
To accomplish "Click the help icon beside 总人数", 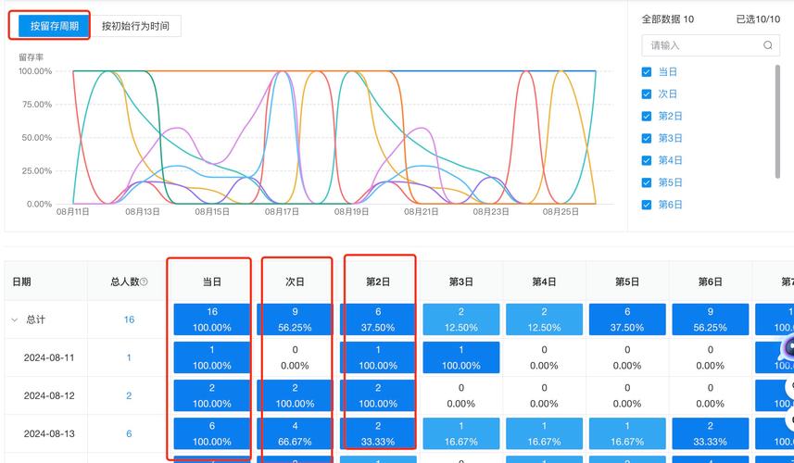I will (x=144, y=282).
